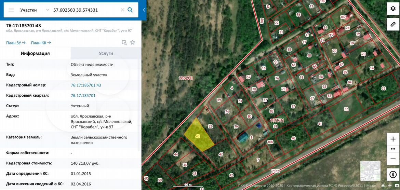Open cadastral quarter link 76:17:185701

point(83,96)
